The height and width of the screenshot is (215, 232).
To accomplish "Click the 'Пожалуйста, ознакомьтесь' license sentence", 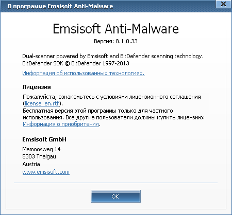I will click(x=112, y=97).
